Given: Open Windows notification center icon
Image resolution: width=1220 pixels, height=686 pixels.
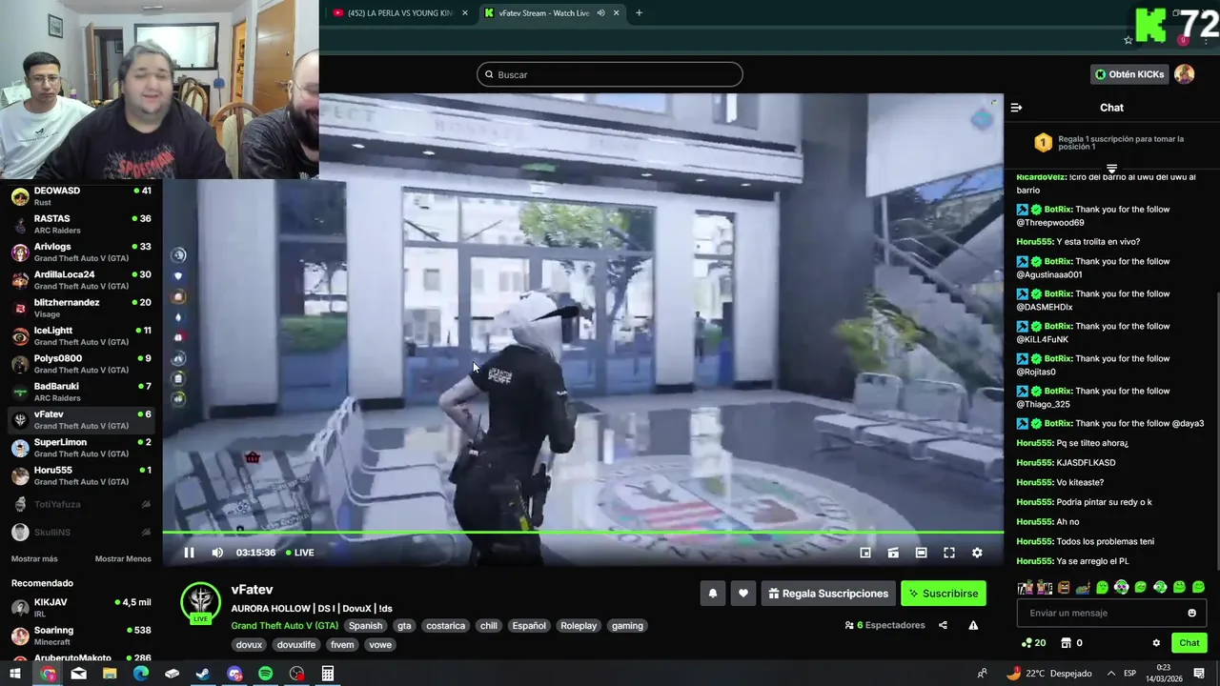Looking at the screenshot, I should 1199,674.
